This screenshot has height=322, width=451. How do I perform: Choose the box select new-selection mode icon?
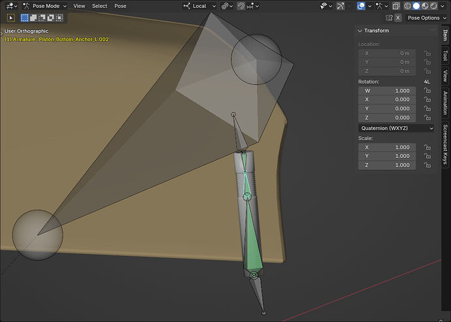[x=25, y=18]
